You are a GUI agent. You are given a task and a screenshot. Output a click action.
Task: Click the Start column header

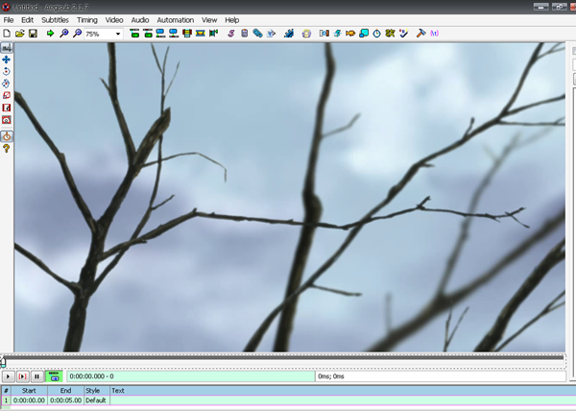tap(29, 391)
